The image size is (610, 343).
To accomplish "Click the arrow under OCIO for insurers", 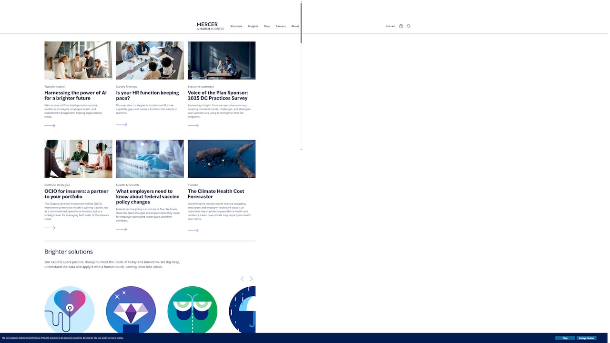I will (50, 228).
